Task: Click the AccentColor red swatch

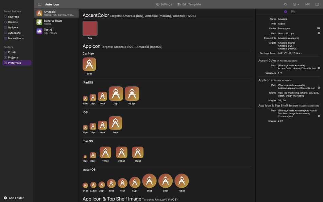Action: tap(90, 29)
